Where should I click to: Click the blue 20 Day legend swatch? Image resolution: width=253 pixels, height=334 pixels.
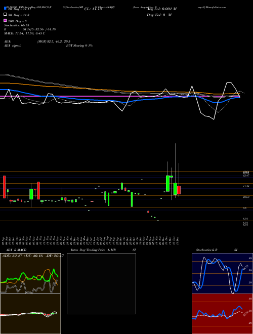coord(5,9)
